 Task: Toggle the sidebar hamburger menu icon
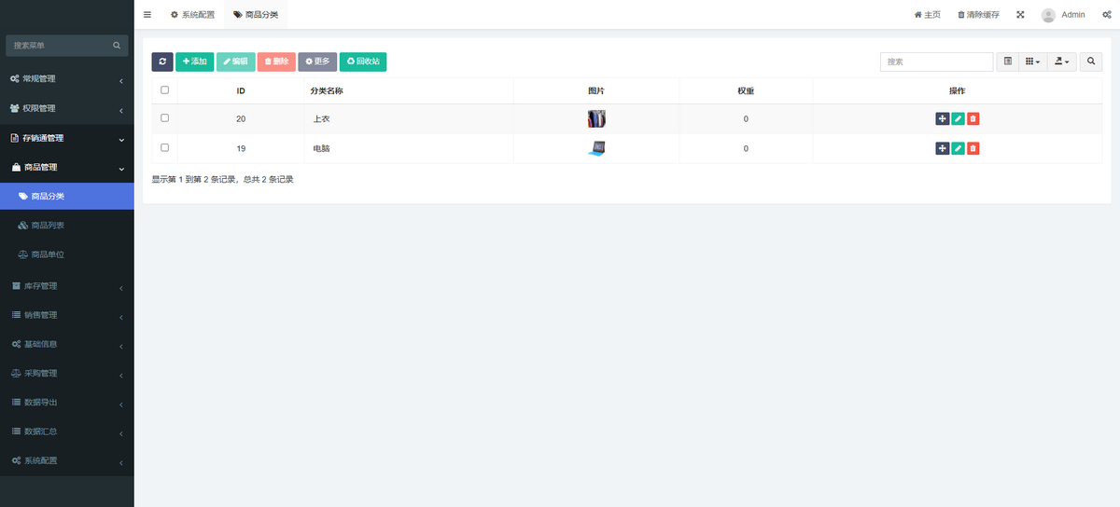tap(147, 15)
